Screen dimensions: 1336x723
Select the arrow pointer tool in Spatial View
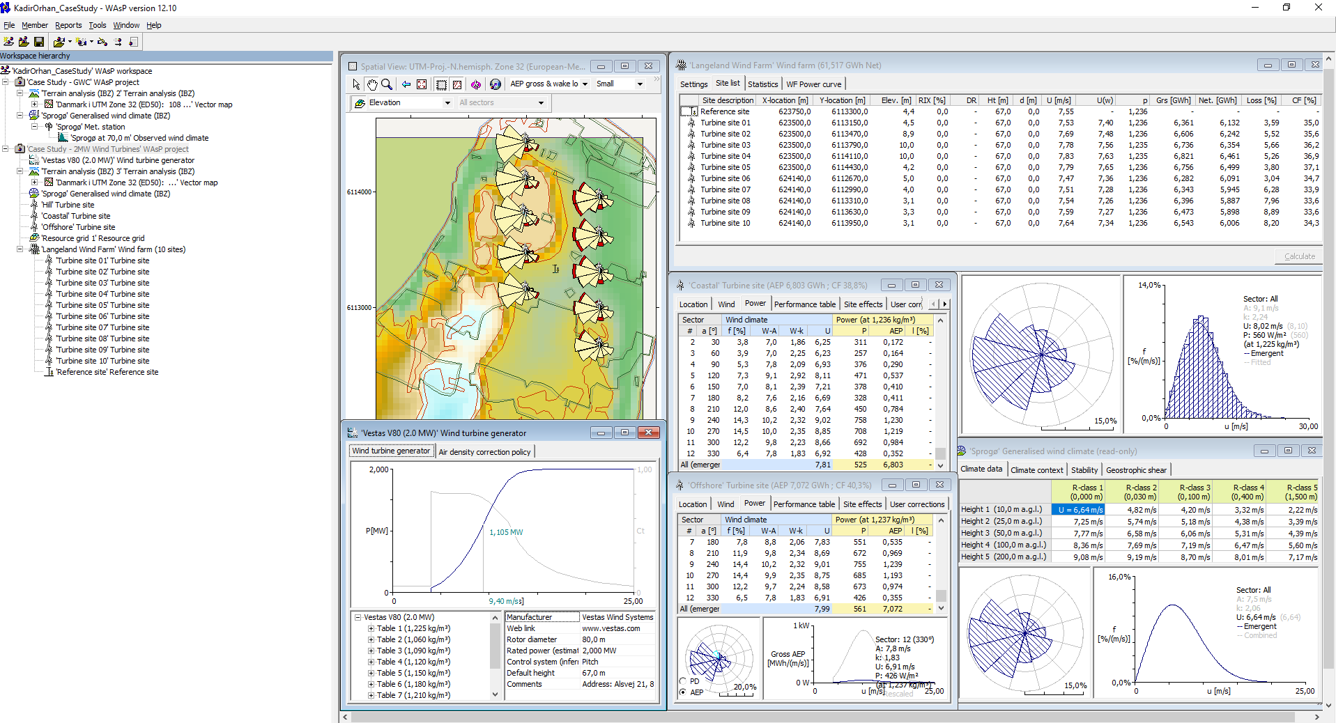tap(356, 84)
